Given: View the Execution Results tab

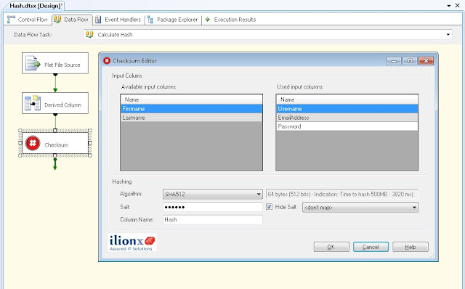Looking at the screenshot, I should pos(230,20).
